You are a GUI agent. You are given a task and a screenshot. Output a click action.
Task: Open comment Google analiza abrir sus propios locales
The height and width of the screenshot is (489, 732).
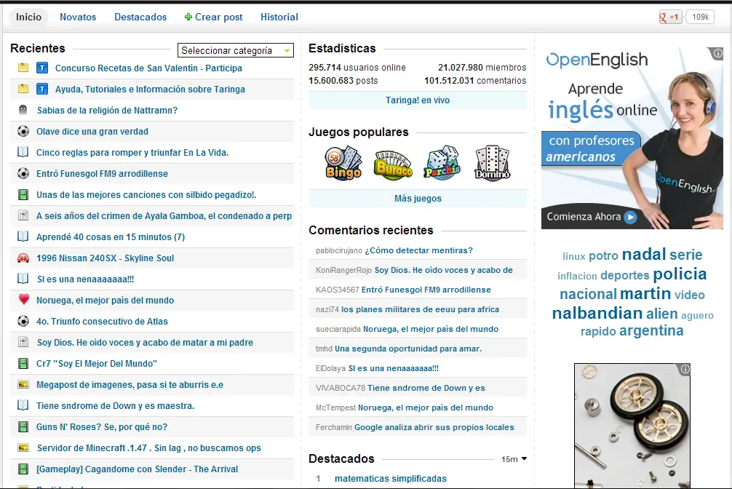point(434,427)
